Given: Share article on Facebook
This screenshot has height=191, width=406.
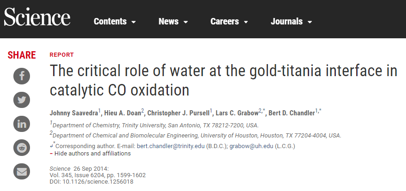Looking at the screenshot, I should click(22, 76).
